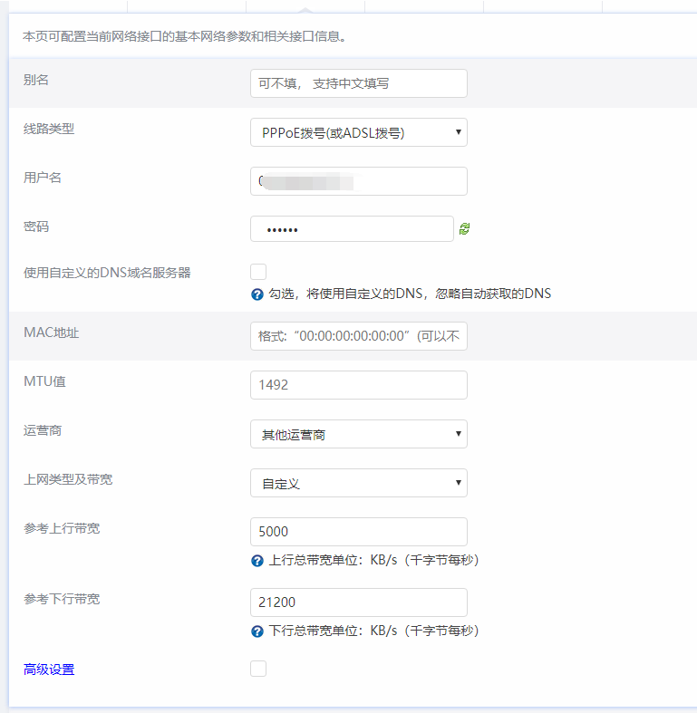Click the MAC地址 input box
The height and width of the screenshot is (713, 697).
[358, 336]
